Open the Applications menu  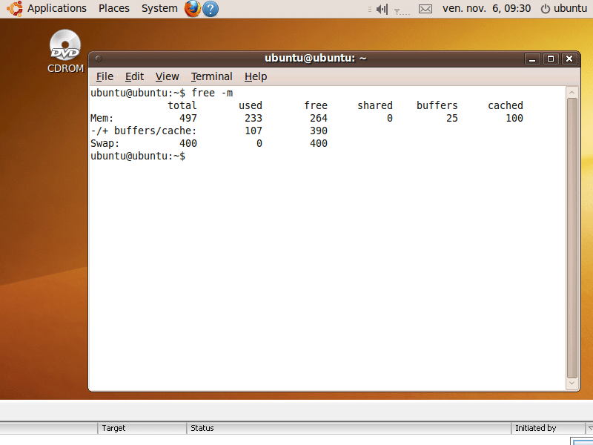(x=57, y=8)
